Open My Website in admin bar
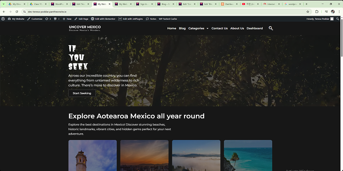 point(16,19)
